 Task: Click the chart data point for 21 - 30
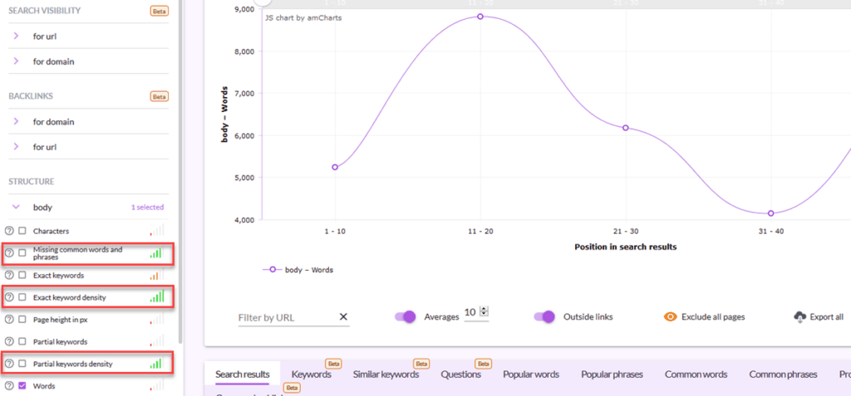626,128
